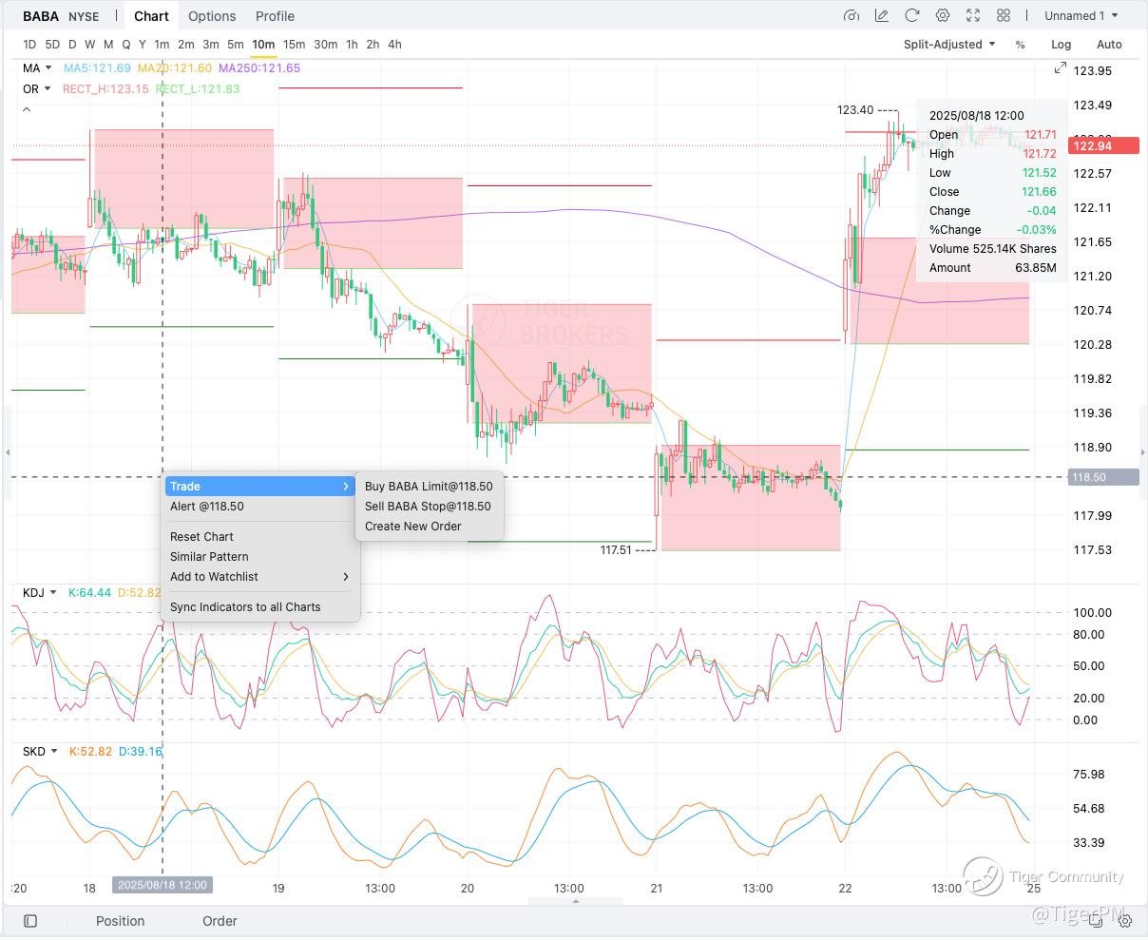Switch to the Options tab

212,16
